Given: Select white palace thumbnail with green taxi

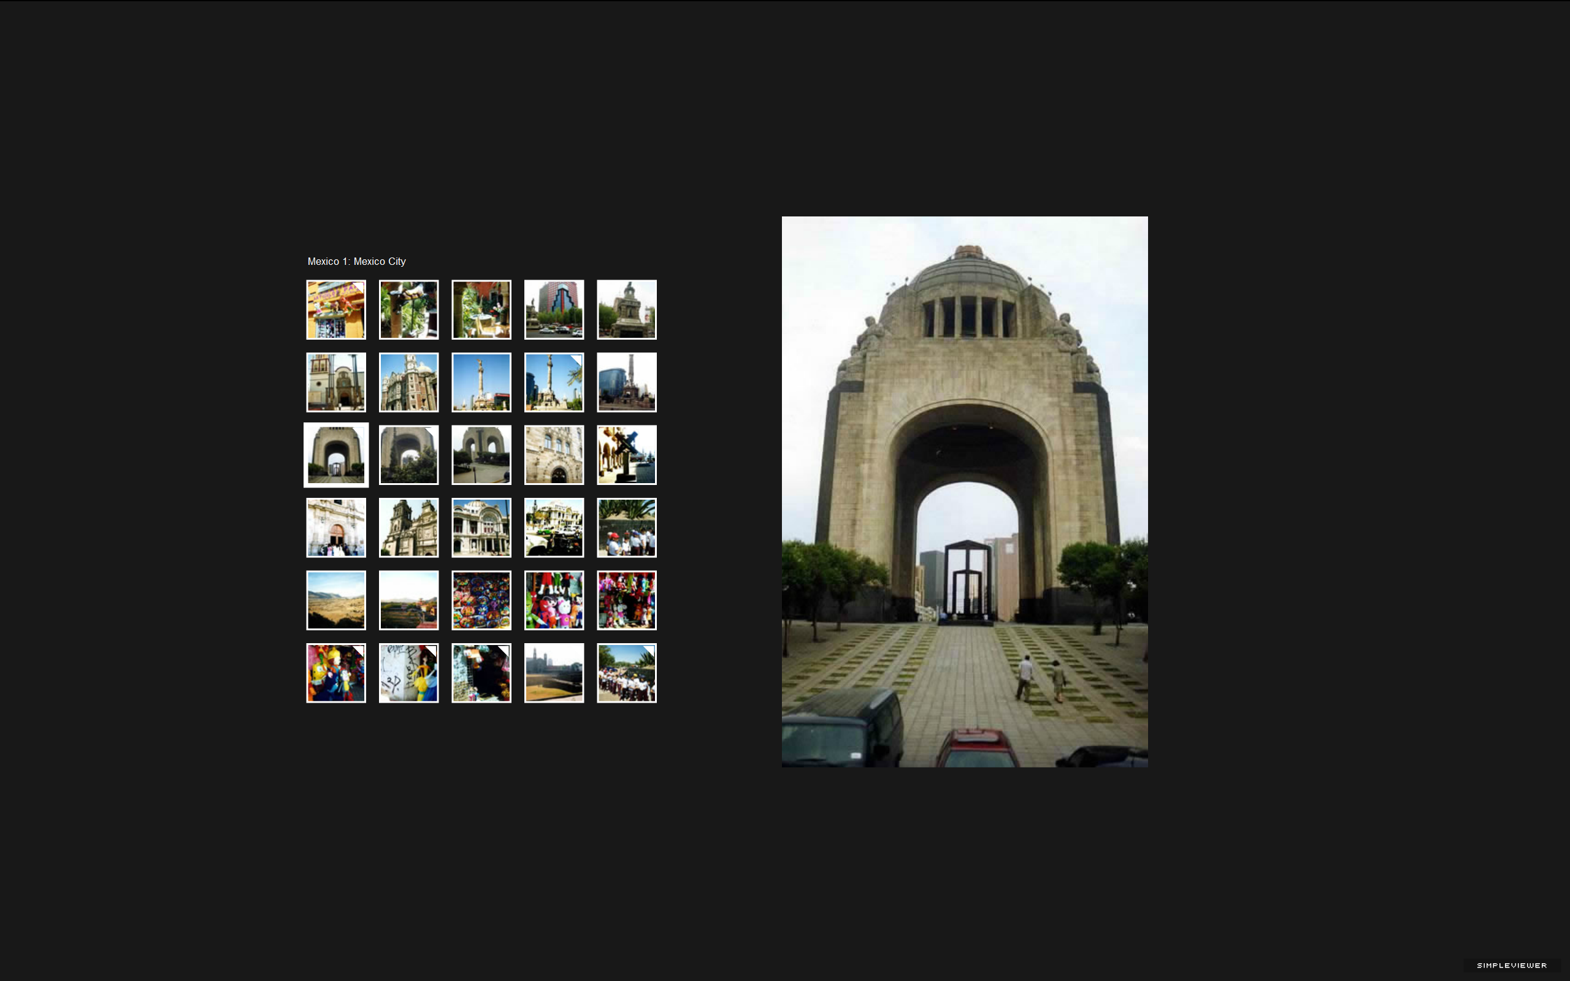Looking at the screenshot, I should (x=554, y=527).
